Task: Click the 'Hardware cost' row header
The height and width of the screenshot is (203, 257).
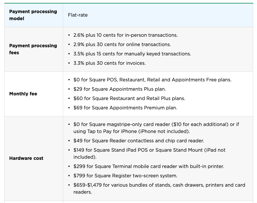Action: (x=26, y=158)
